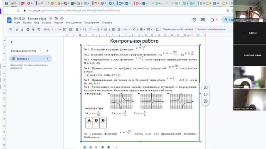
Task: Expand the border color dropdown arrow
Action: click(x=137, y=29)
